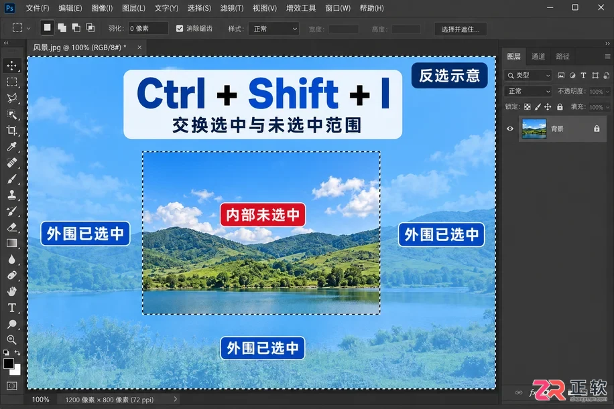Close the 风景.jpg document tab
The image size is (614, 409).
click(139, 48)
